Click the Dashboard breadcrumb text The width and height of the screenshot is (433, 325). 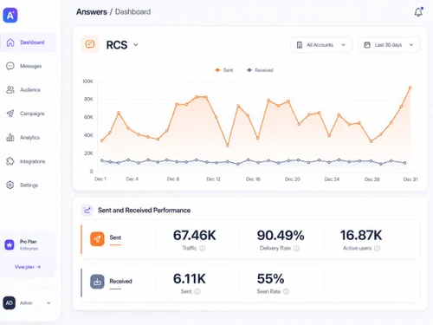click(x=132, y=12)
